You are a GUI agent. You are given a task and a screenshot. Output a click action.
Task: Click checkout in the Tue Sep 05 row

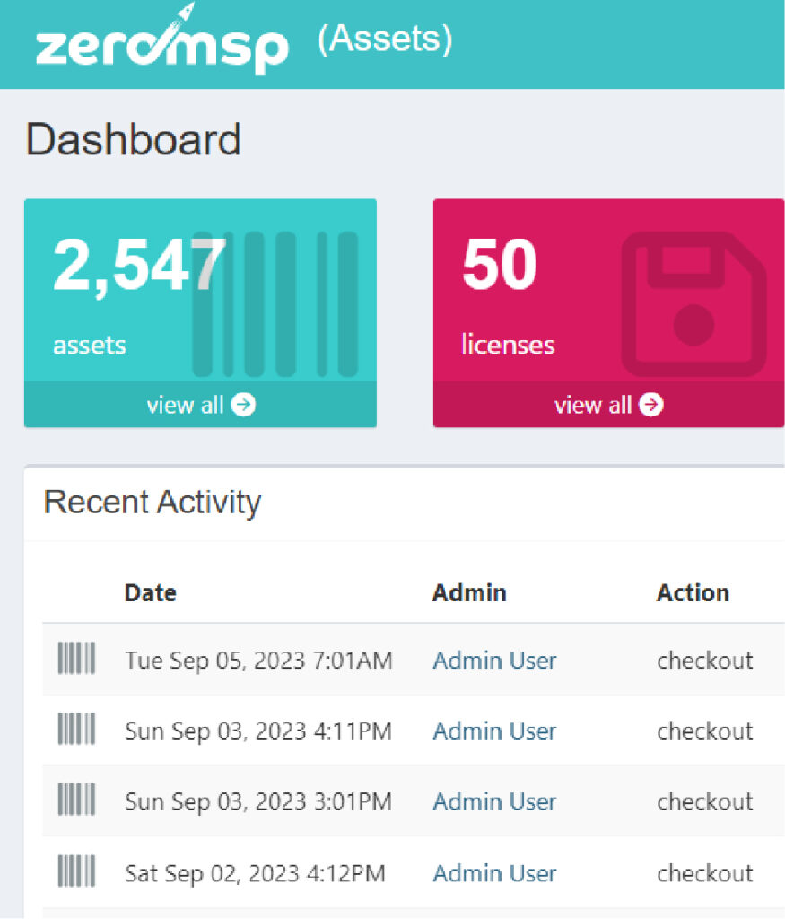tap(705, 661)
